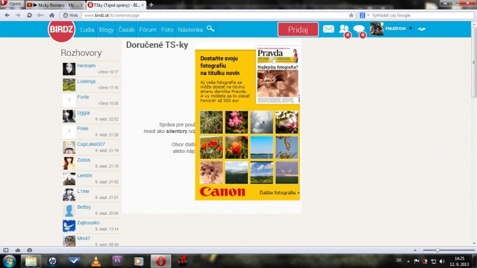Click the red Pridaj button
This screenshot has height=268, width=477.
(x=298, y=29)
